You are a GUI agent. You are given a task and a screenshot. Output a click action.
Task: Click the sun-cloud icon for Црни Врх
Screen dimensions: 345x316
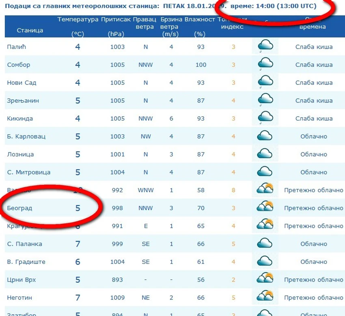(x=265, y=278)
